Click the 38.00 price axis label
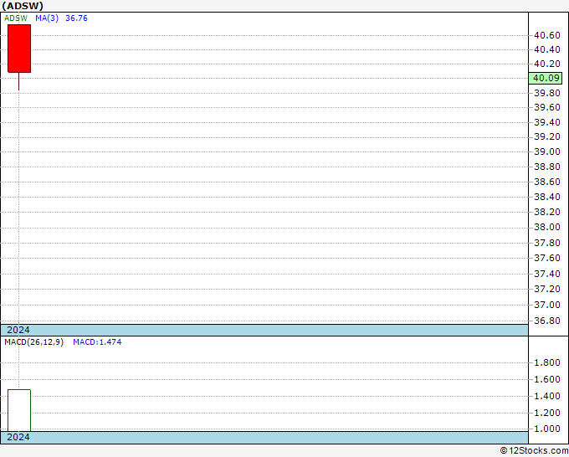 click(547, 227)
